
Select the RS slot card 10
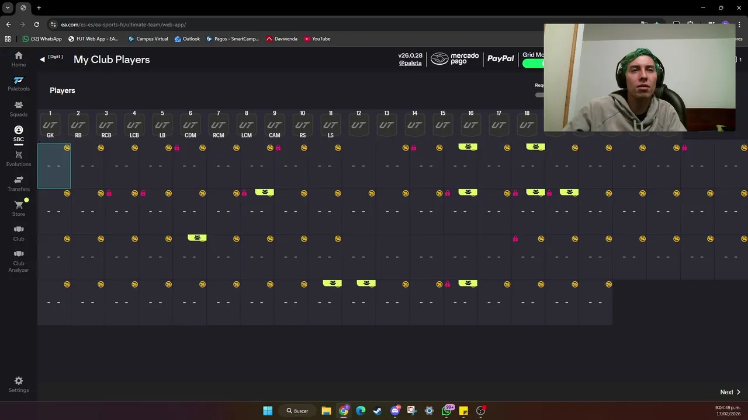click(303, 125)
